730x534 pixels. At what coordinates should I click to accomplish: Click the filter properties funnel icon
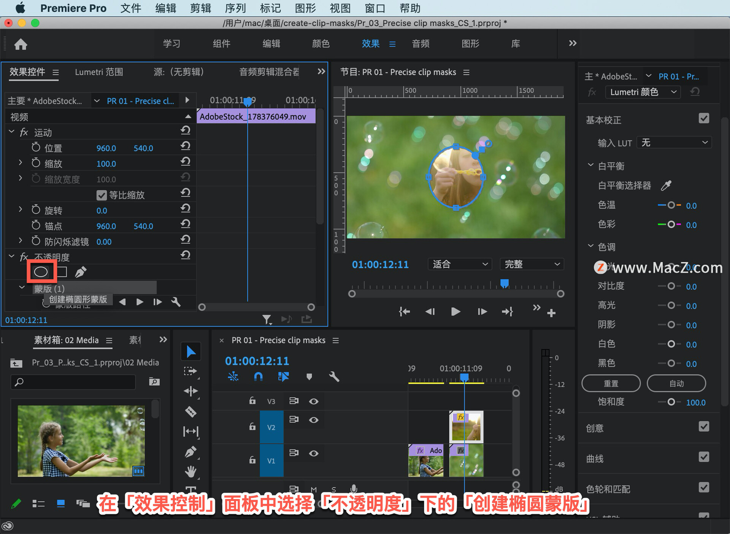(267, 319)
